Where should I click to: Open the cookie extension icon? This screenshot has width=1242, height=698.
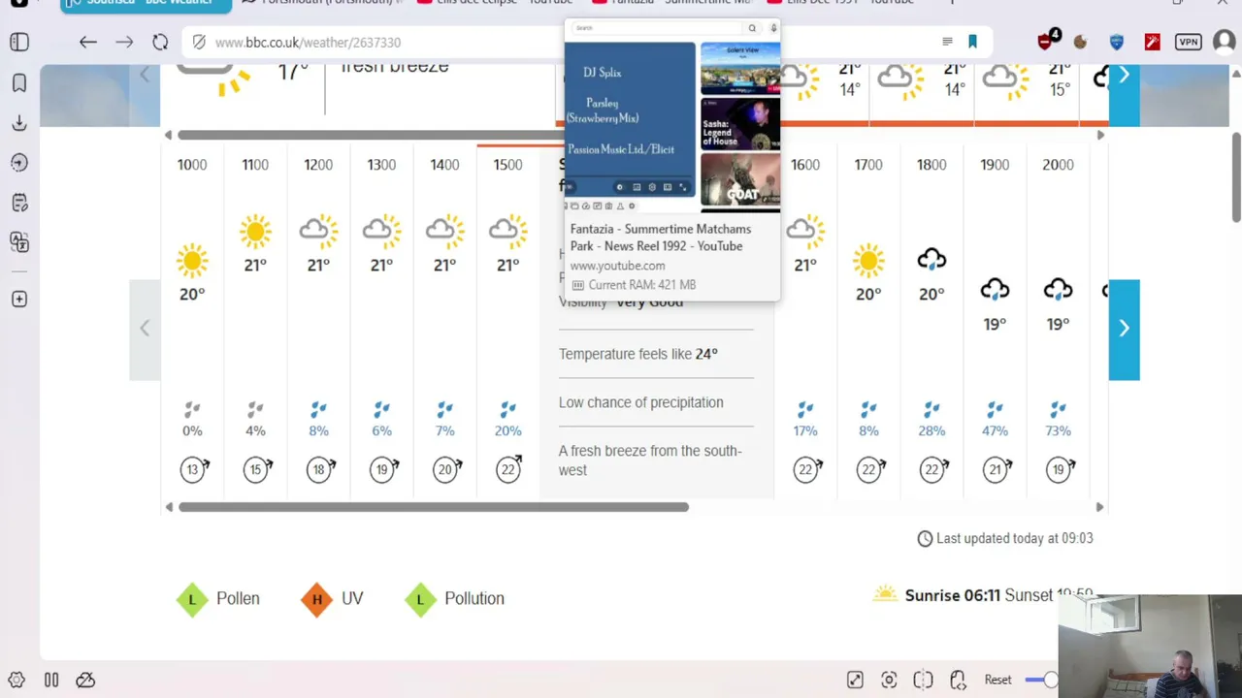(1081, 42)
